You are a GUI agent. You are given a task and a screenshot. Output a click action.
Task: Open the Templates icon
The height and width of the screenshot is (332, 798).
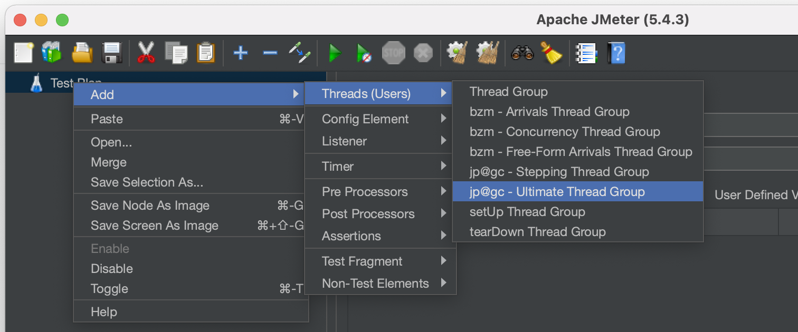(x=52, y=53)
